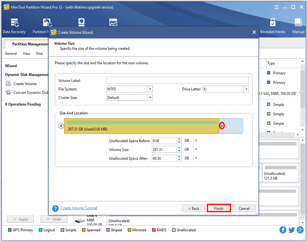
Task: Click the Mirrored legend swatch
Action: tap(129, 230)
